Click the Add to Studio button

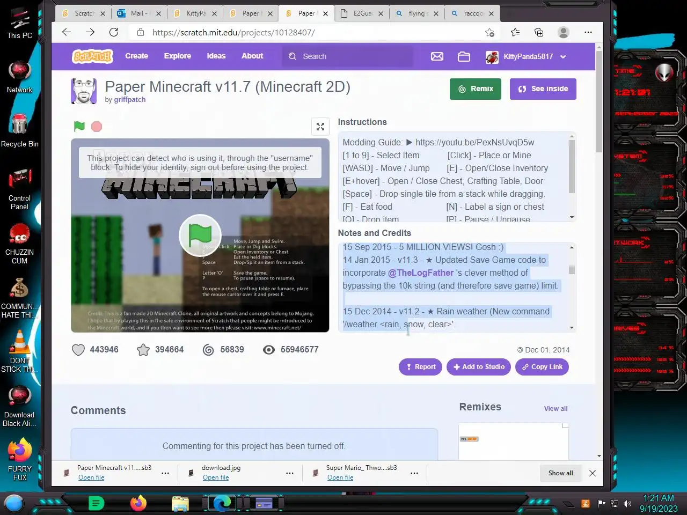[x=479, y=367]
